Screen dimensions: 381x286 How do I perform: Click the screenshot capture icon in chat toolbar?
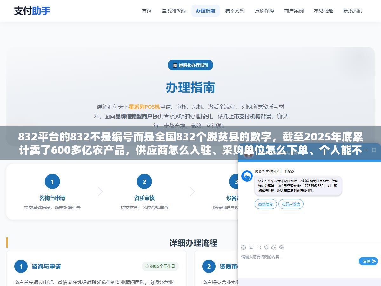[259, 248]
